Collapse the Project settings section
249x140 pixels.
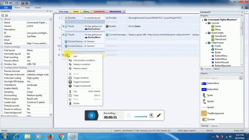(2, 47)
